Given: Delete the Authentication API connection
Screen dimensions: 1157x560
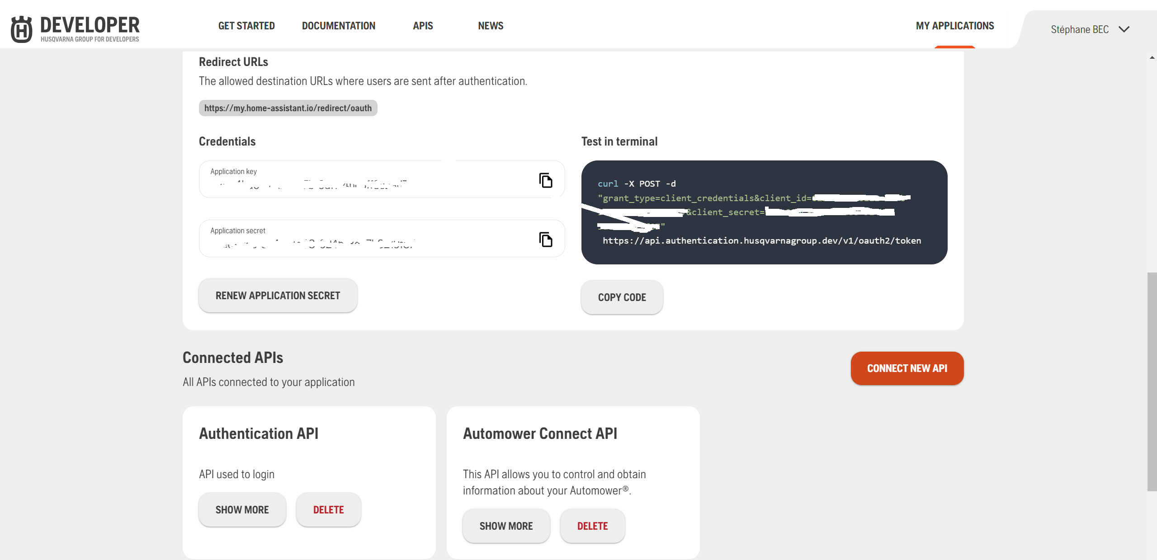Looking at the screenshot, I should [329, 510].
